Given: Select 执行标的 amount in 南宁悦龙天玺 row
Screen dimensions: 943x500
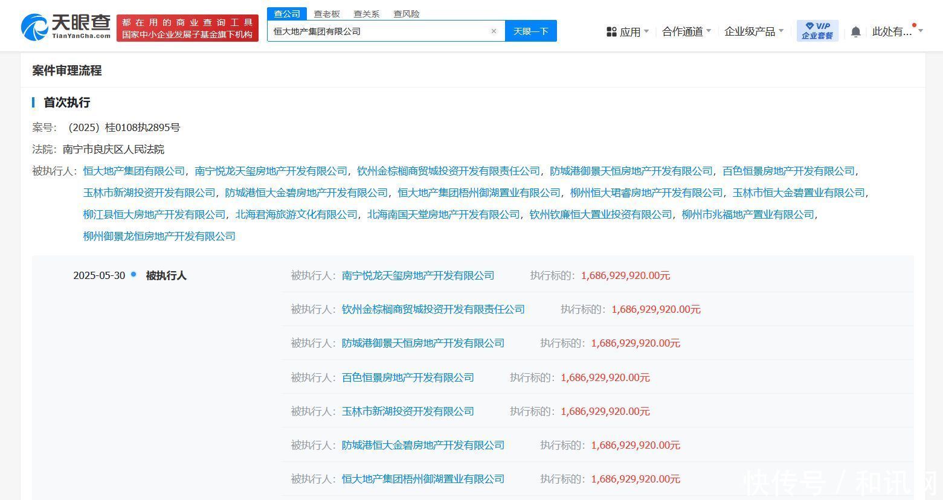Looking at the screenshot, I should click(x=625, y=275).
